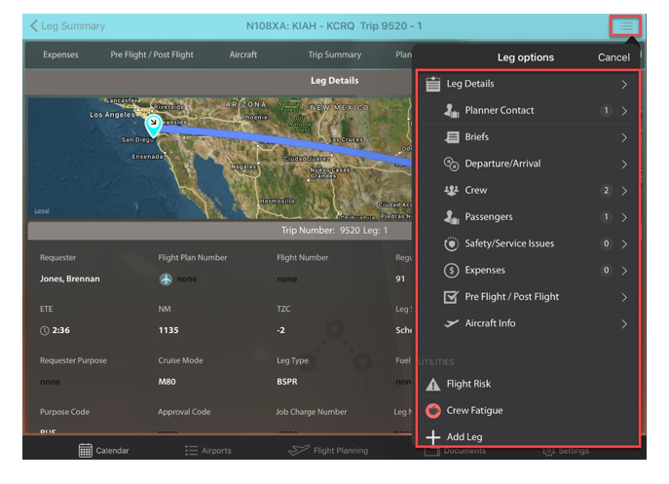Expand the Leg Details chevron
This screenshot has height=484, width=669.
pos(624,85)
